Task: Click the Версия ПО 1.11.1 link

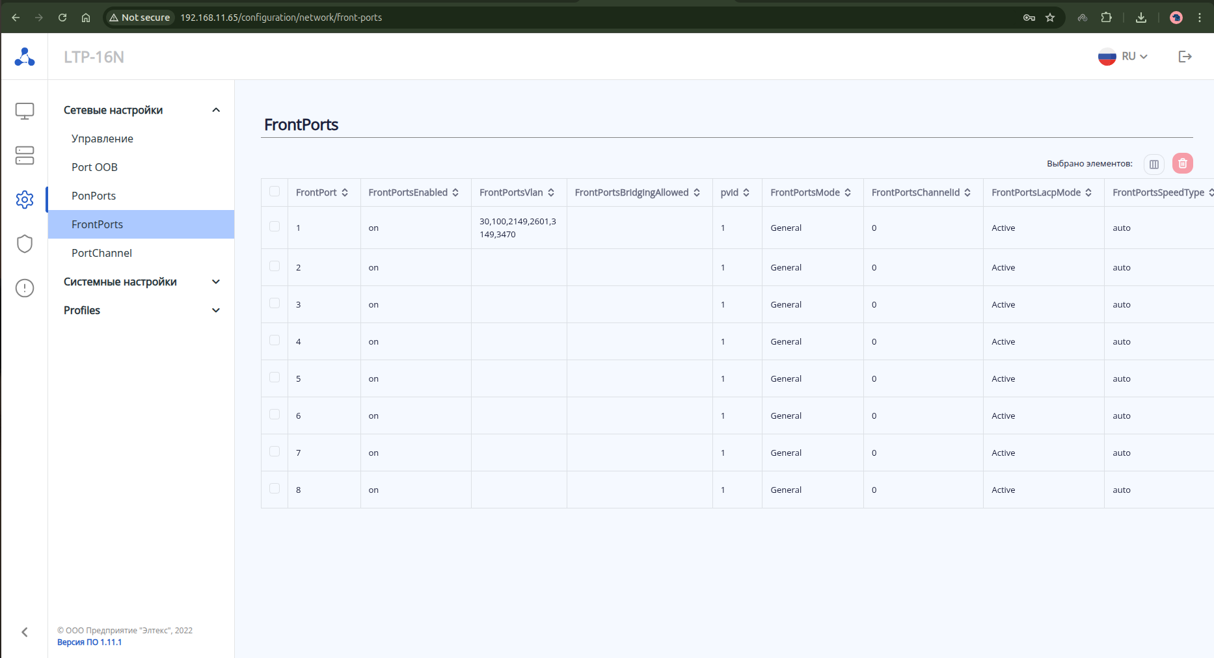Action: (89, 642)
